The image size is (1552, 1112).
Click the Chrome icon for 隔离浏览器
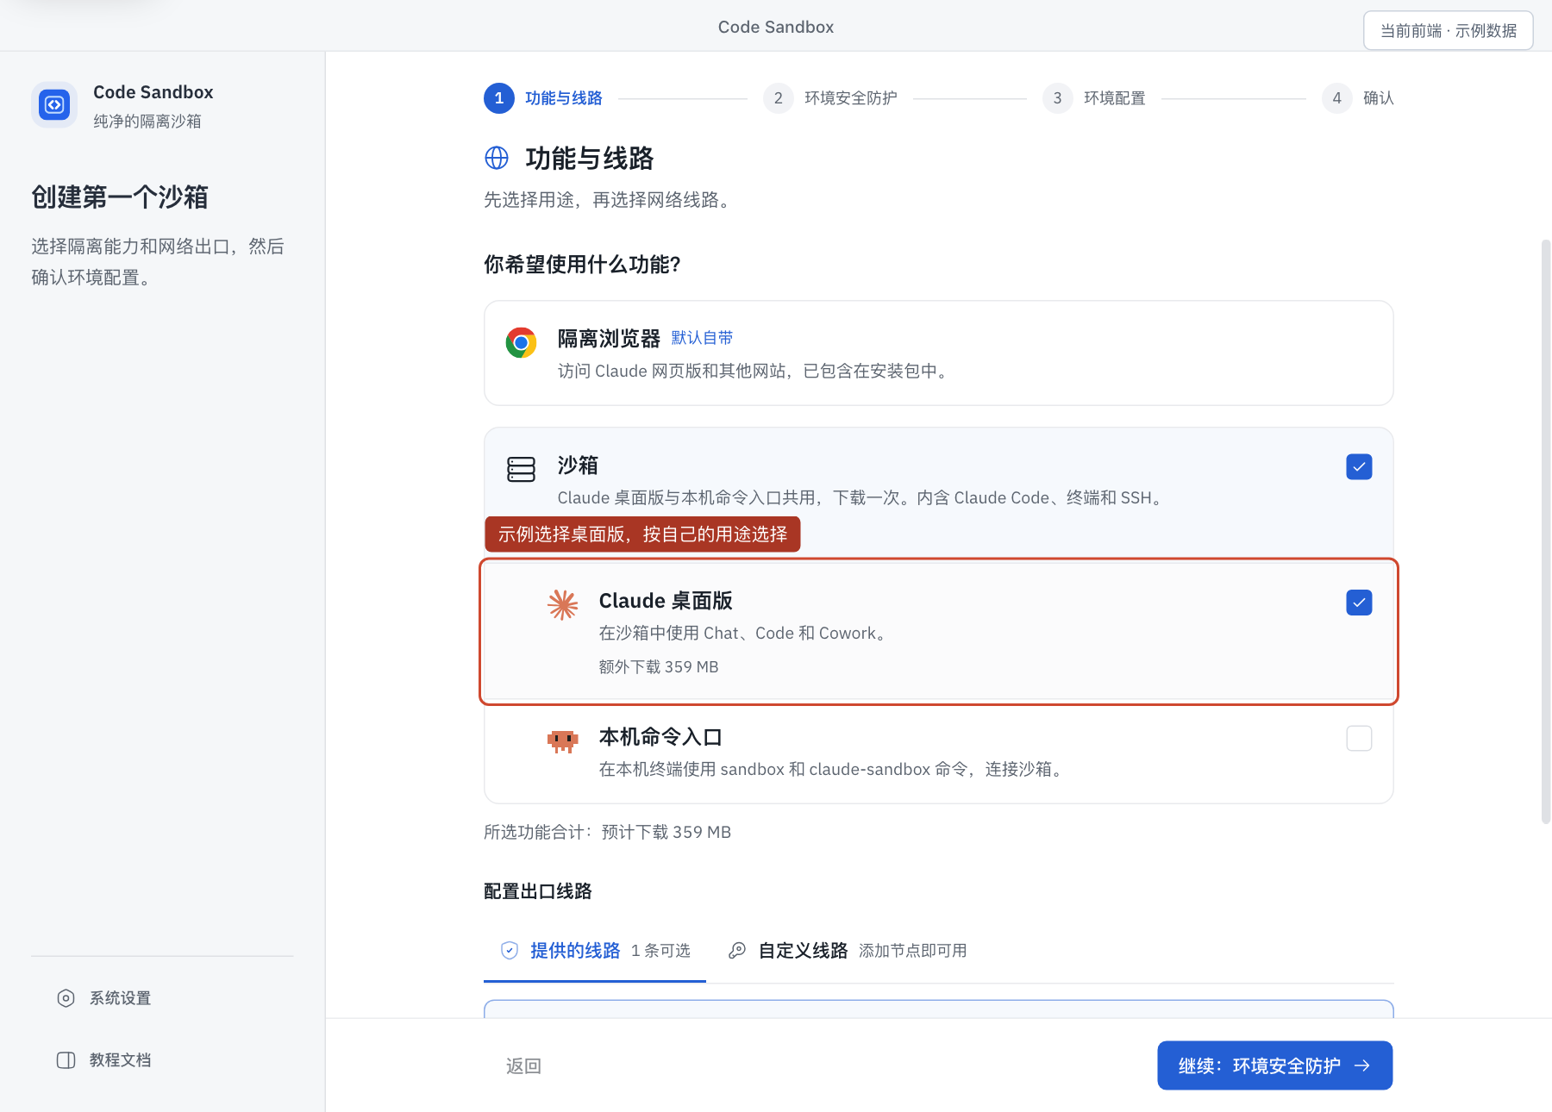point(521,342)
